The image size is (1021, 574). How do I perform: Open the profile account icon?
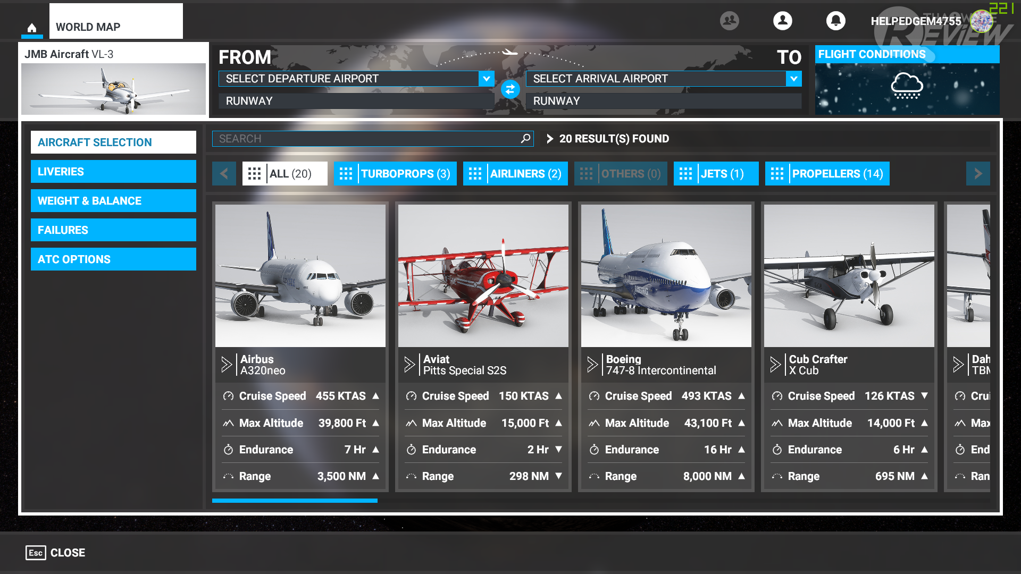click(782, 21)
